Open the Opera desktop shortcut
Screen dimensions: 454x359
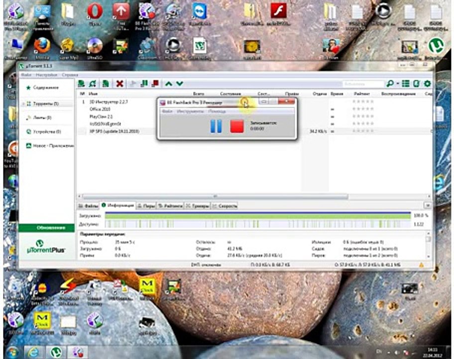coord(95,15)
